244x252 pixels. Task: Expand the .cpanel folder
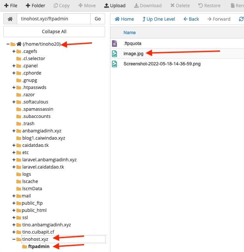coord(14,66)
